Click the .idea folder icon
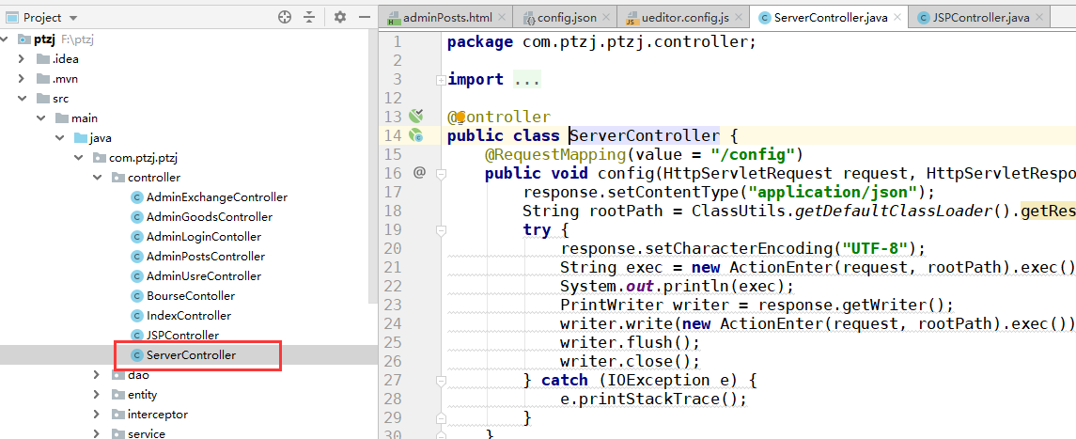 (42, 59)
